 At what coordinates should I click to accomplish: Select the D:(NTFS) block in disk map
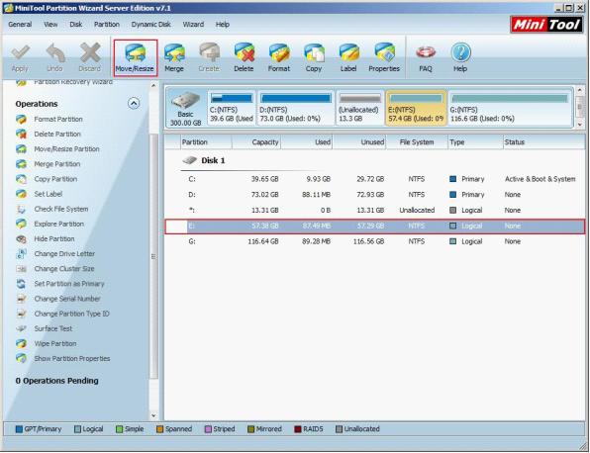point(295,108)
